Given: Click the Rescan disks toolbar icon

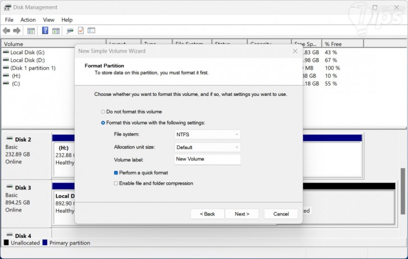Looking at the screenshot, I should 69,31.
